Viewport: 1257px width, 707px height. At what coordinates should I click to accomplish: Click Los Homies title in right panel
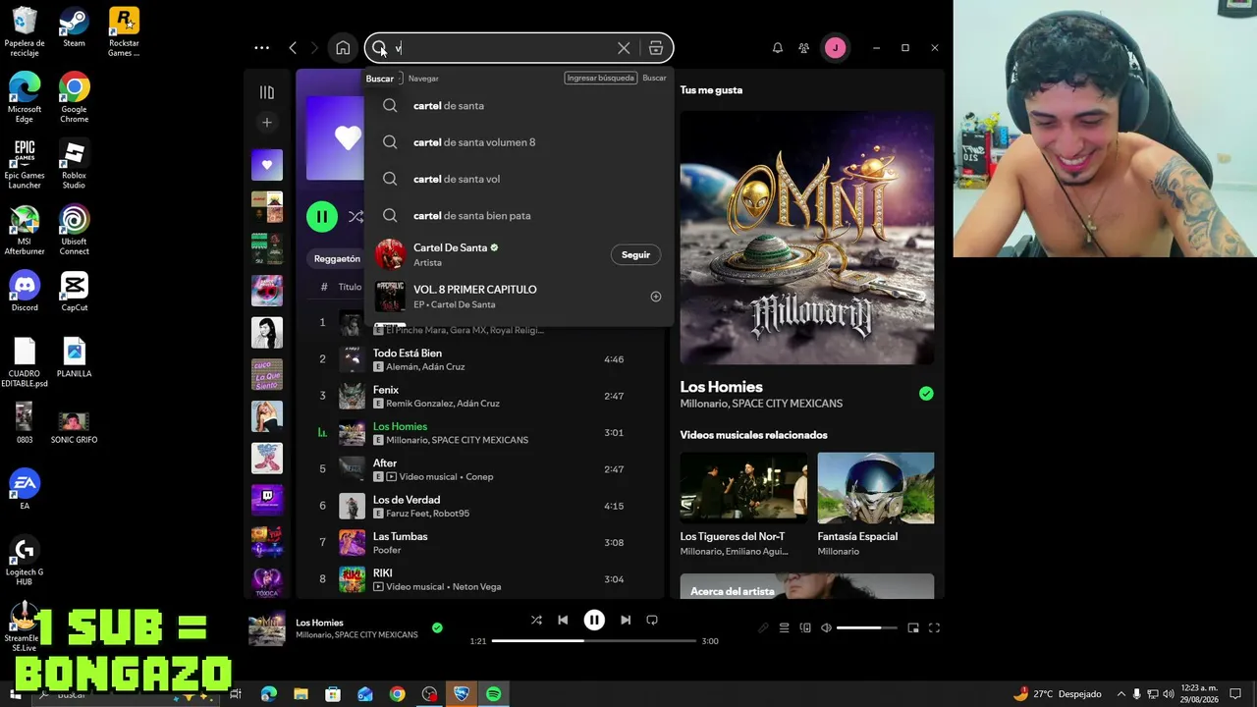point(721,387)
